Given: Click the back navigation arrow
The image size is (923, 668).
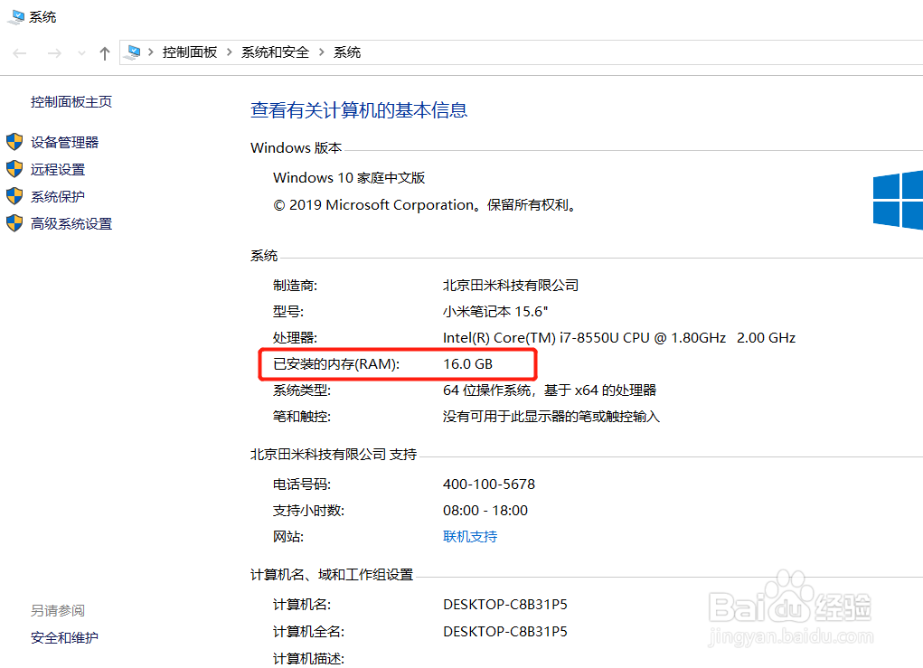Looking at the screenshot, I should click(x=19, y=53).
